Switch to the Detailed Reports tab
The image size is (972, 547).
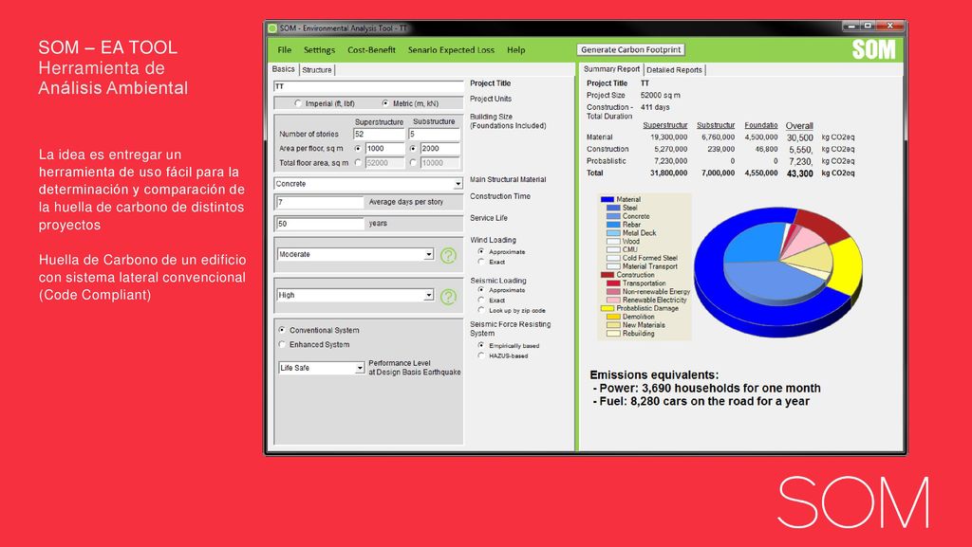(675, 70)
